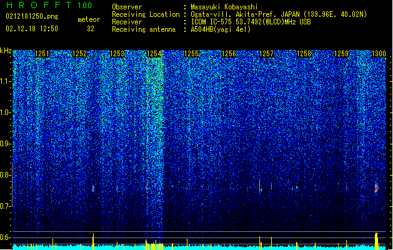393x250 pixels.
Task: Click the 1254 time marker
Action: [154, 54]
